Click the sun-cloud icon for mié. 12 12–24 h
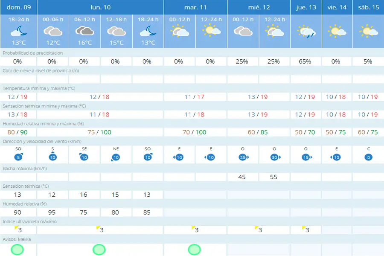The image size is (384, 256). pos(274,32)
